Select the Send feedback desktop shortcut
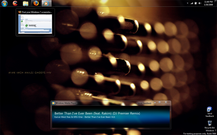 click(210, 112)
